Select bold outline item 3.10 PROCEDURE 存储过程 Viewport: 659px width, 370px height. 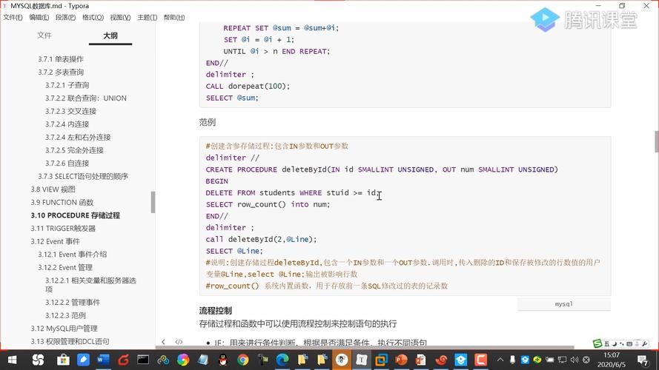pos(75,215)
